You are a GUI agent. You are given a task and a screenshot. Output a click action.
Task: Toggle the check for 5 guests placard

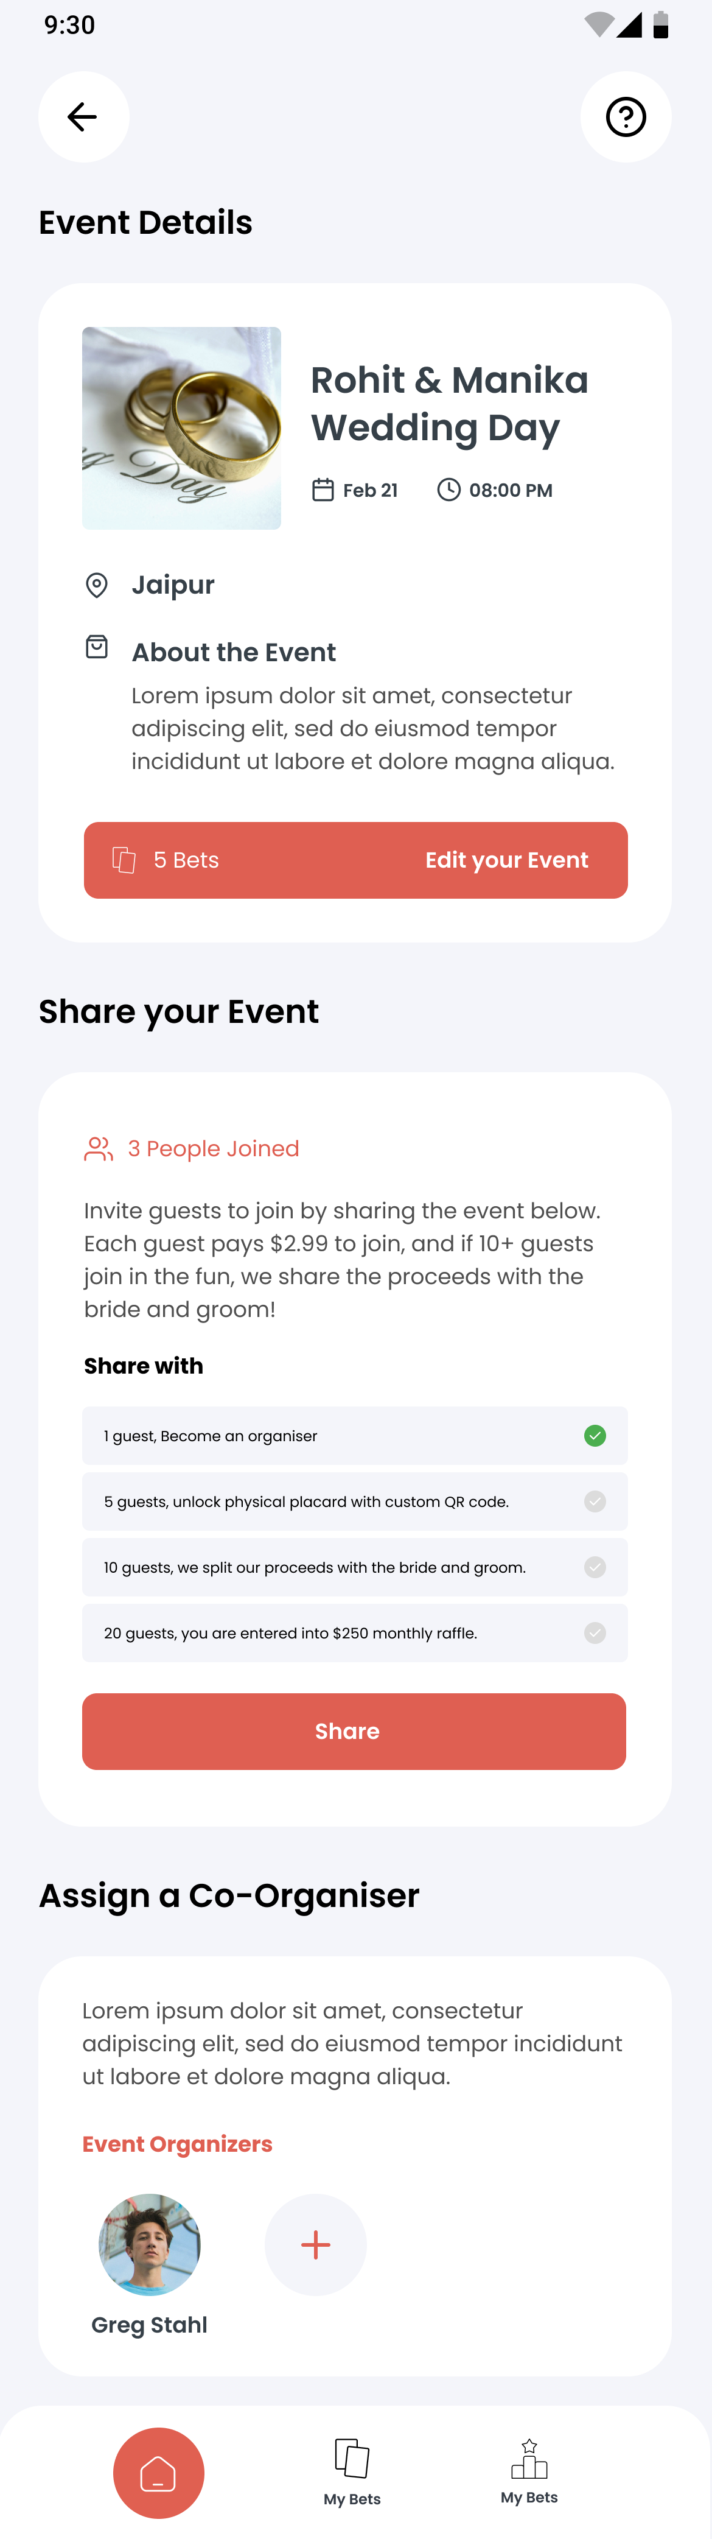tap(595, 1502)
